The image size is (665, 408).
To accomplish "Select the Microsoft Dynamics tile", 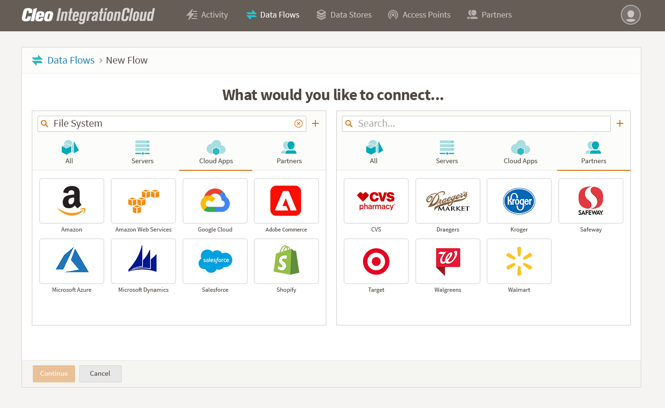I will click(x=143, y=261).
